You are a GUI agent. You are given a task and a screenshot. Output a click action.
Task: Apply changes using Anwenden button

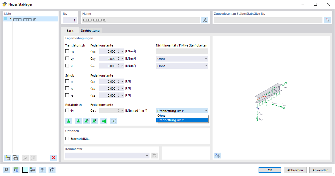[320, 170]
